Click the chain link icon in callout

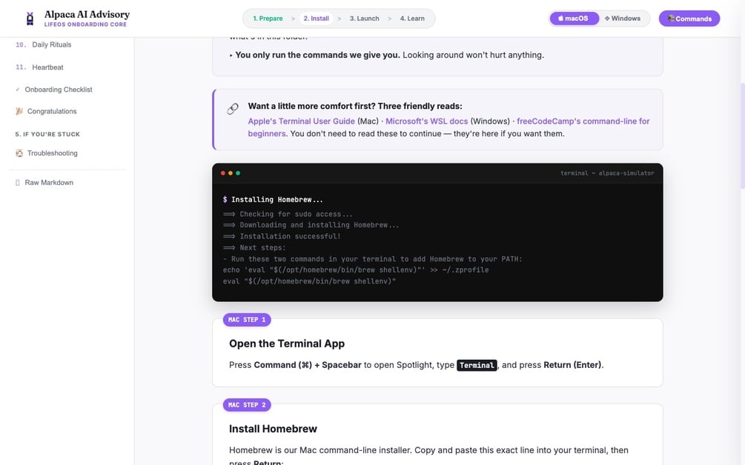click(232, 109)
